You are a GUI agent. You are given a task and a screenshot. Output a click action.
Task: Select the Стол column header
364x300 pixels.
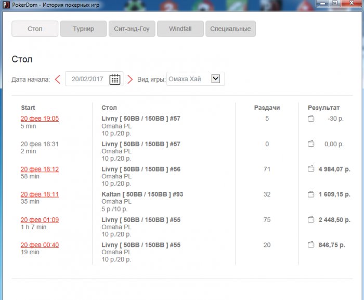coord(109,108)
